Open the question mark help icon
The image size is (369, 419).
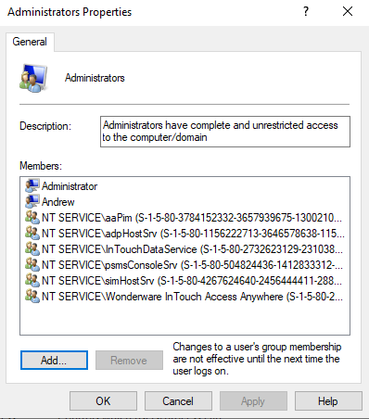306,12
